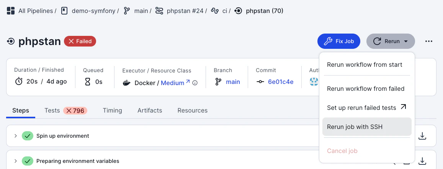This screenshot has width=443, height=169.
Task: Switch to the Steps tab
Action: 21,110
